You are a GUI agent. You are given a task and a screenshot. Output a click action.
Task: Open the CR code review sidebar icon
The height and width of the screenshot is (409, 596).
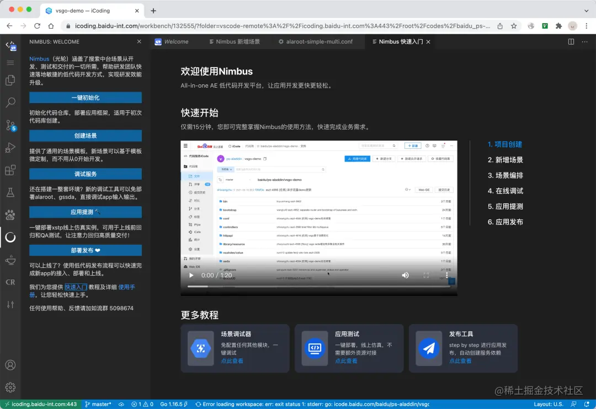(x=10, y=282)
